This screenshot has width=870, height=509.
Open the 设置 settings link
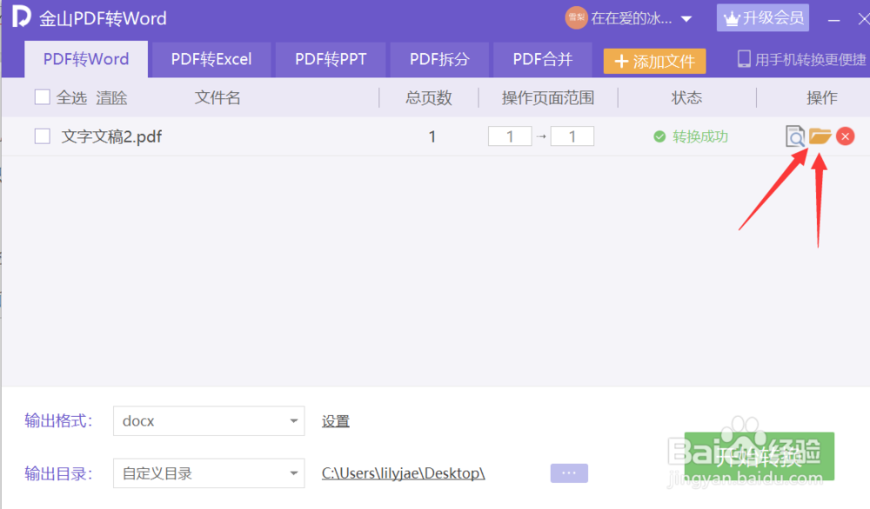335,421
